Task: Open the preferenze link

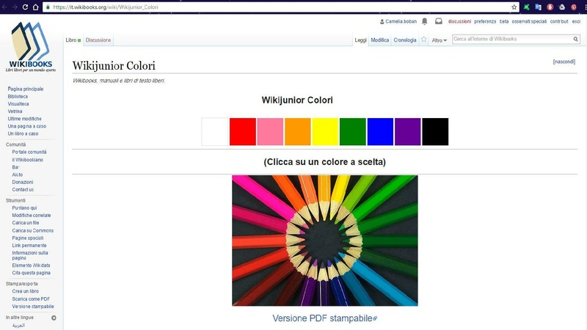Action: (485, 21)
